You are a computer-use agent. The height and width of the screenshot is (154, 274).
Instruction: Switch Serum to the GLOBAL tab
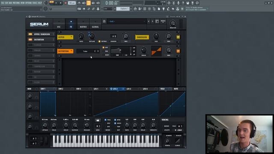[95, 24]
